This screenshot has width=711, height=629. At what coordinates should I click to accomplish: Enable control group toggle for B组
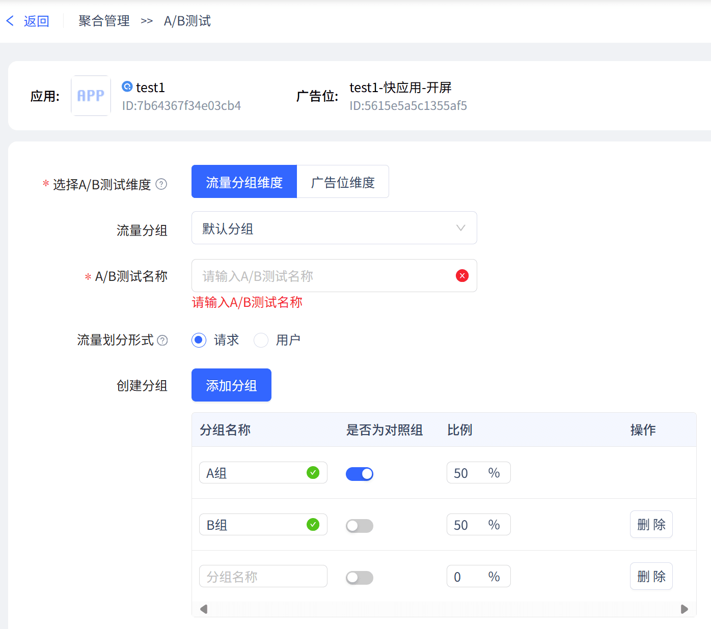(x=360, y=526)
